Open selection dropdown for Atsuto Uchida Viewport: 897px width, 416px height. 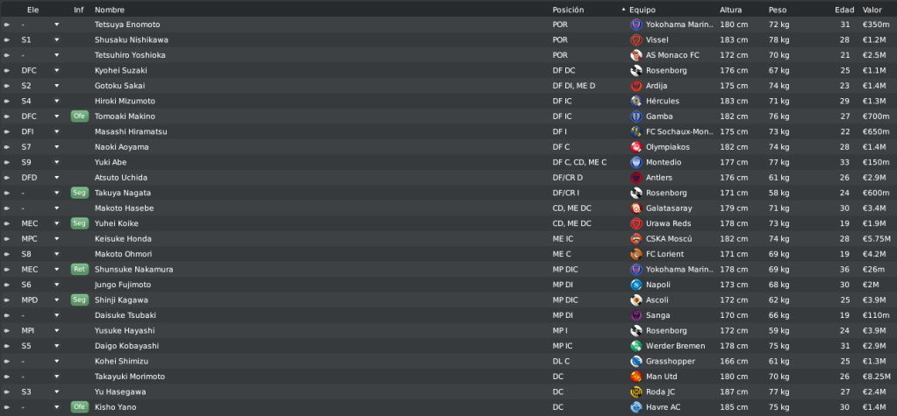57,178
